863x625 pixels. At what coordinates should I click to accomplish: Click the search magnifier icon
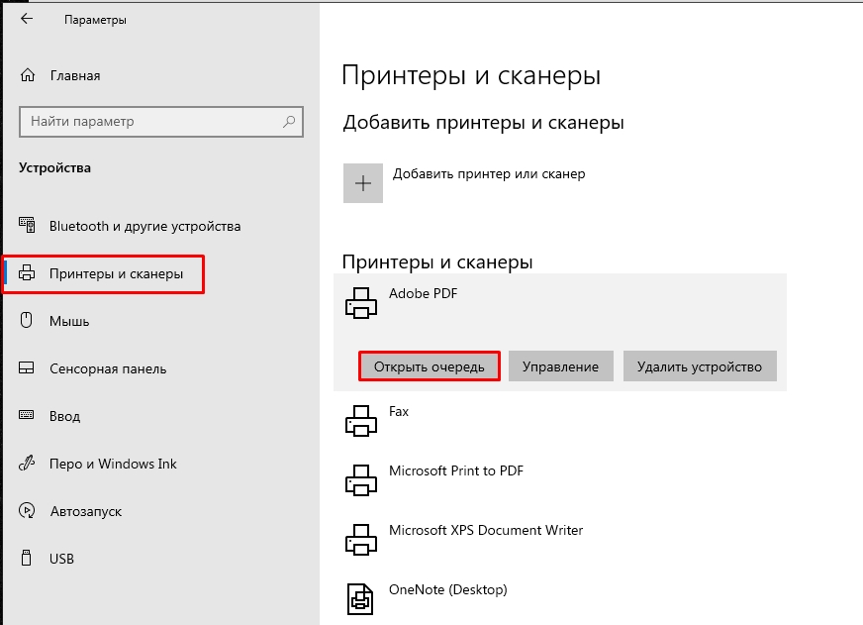289,121
